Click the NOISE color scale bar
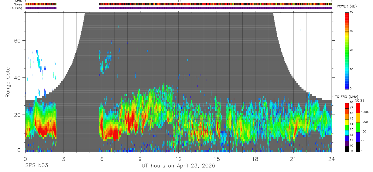Image resolution: width=373 pixels, height=172 pixels. coord(358,127)
